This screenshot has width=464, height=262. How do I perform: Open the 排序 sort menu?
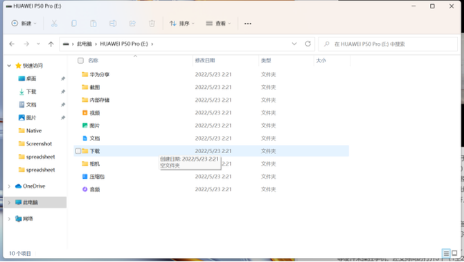182,24
